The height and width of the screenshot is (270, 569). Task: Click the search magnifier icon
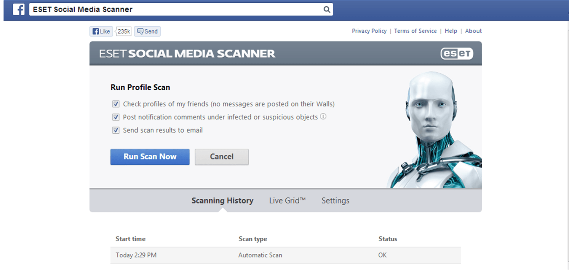click(x=327, y=9)
